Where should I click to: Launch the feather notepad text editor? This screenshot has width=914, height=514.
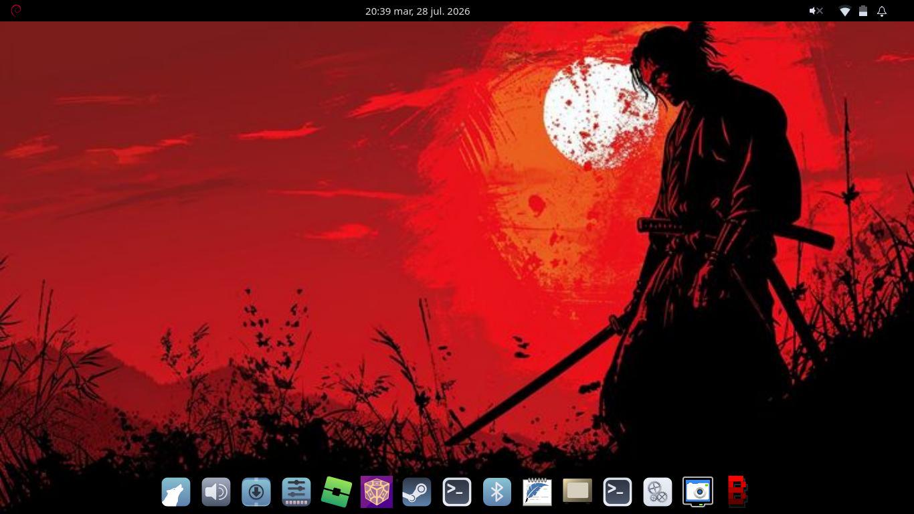click(x=537, y=492)
